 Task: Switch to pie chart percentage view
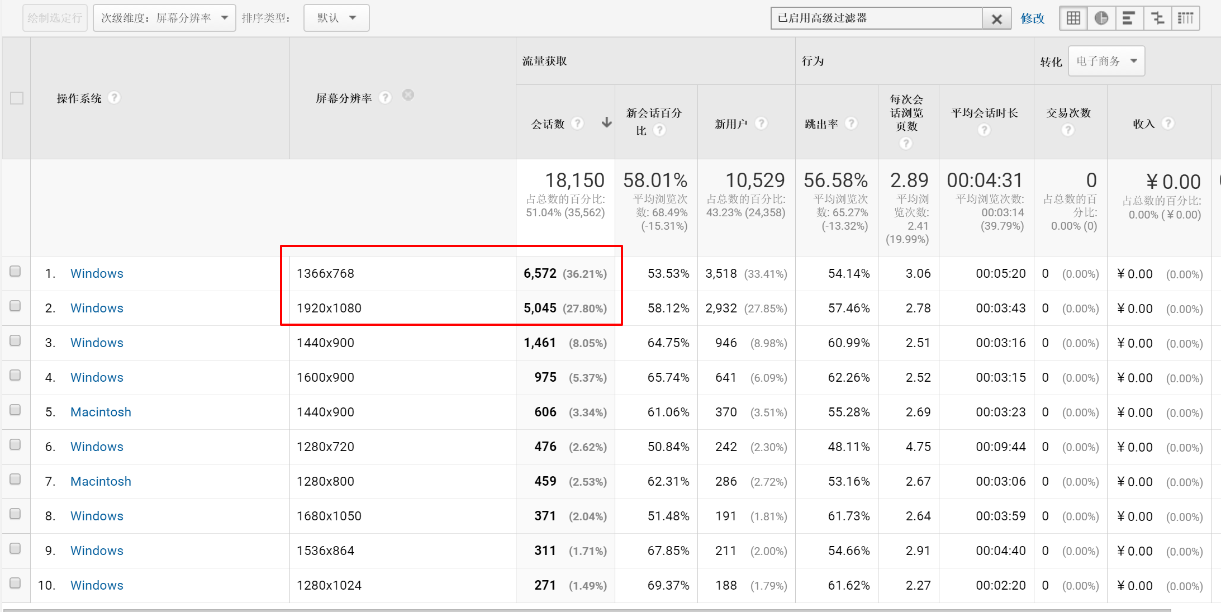(x=1101, y=18)
